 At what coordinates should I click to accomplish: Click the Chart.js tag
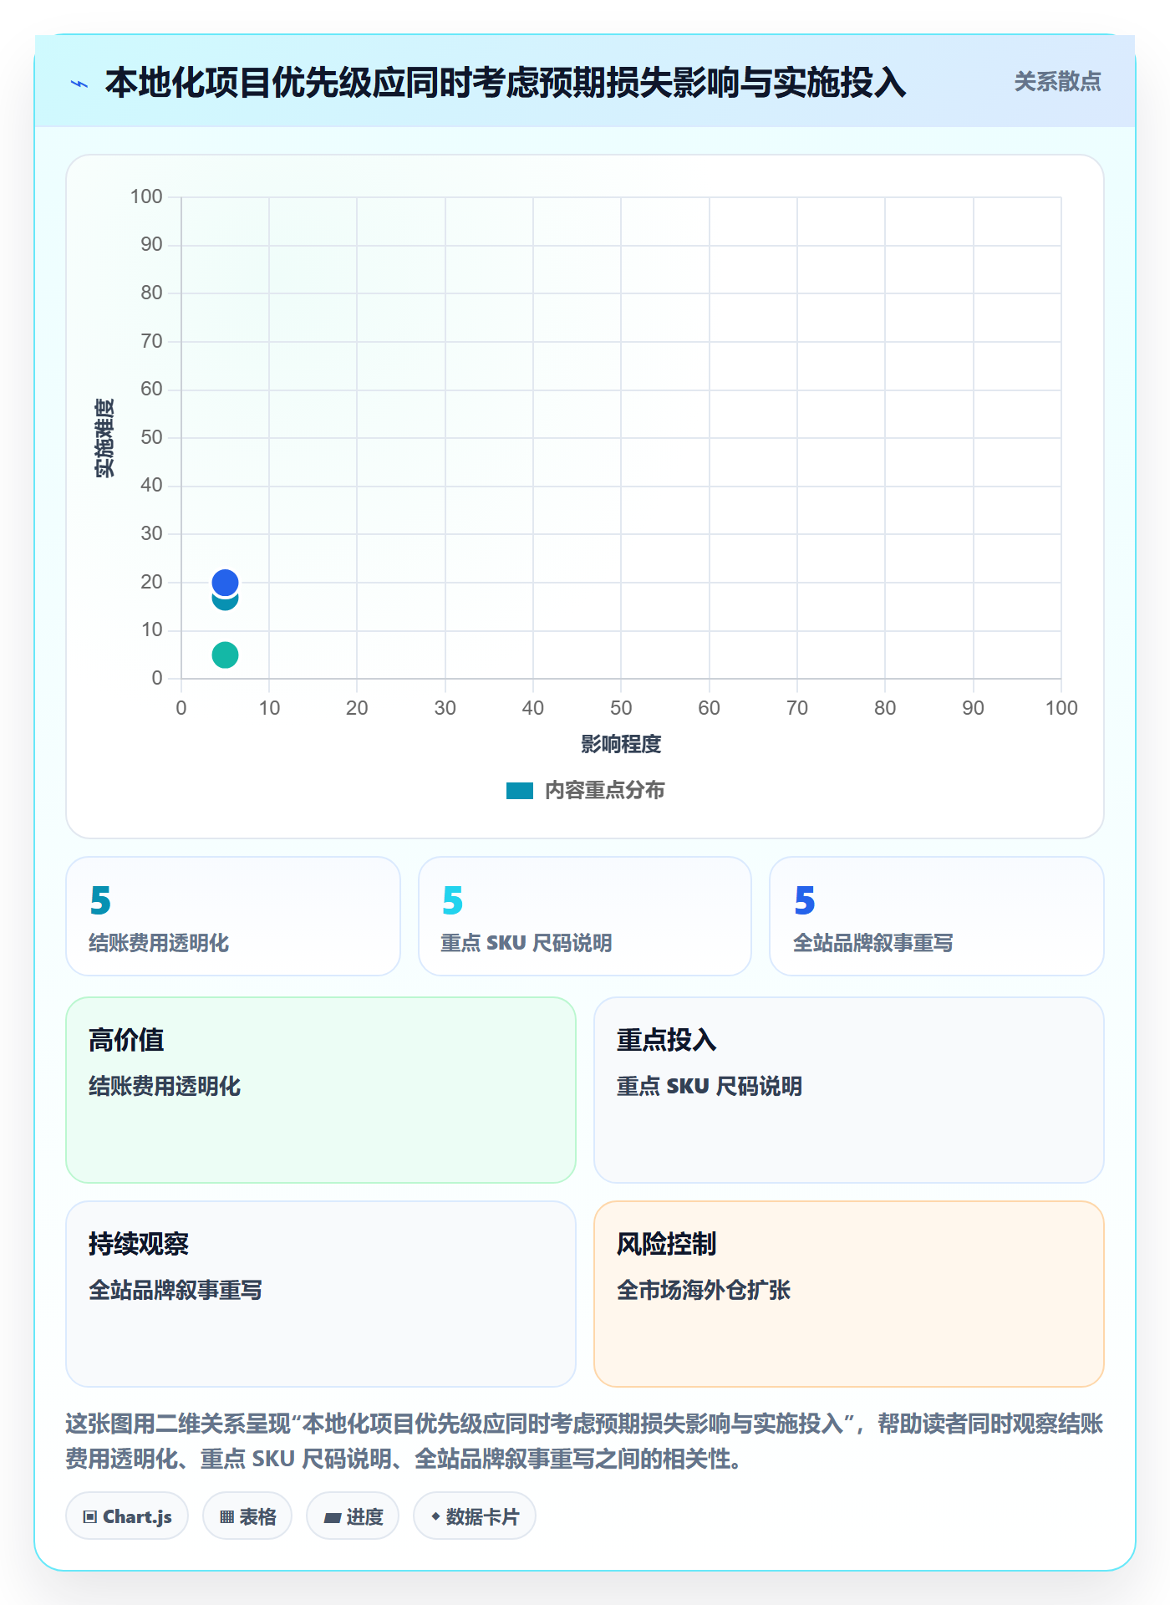pos(127,1516)
